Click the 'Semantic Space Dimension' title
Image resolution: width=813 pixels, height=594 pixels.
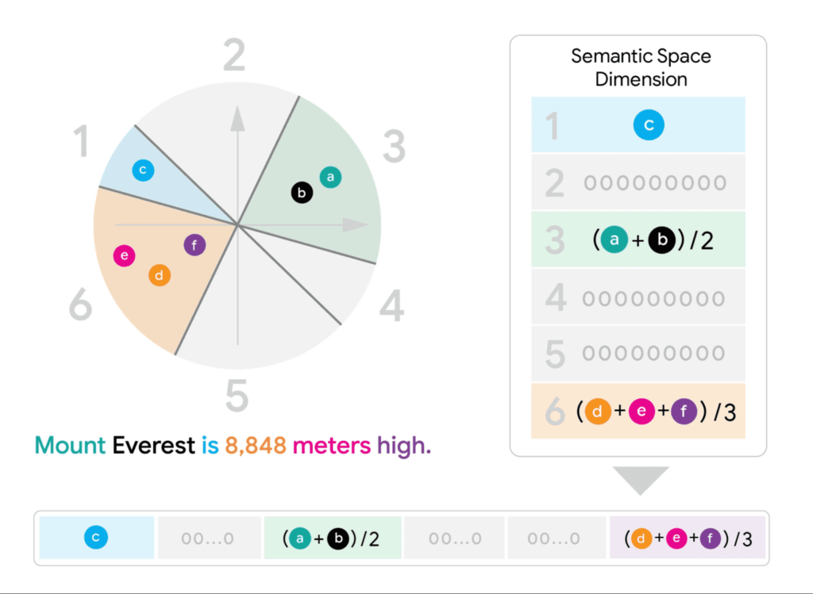point(641,67)
